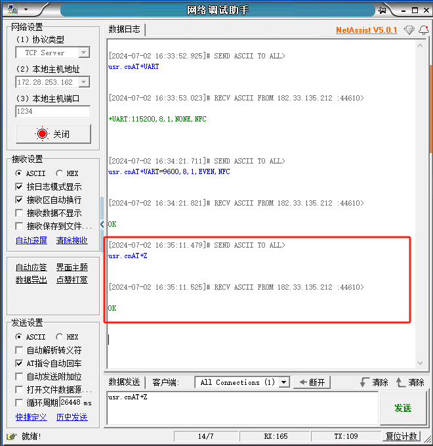
Task: Click the 14/7 status bar entry
Action: [x=206, y=436]
